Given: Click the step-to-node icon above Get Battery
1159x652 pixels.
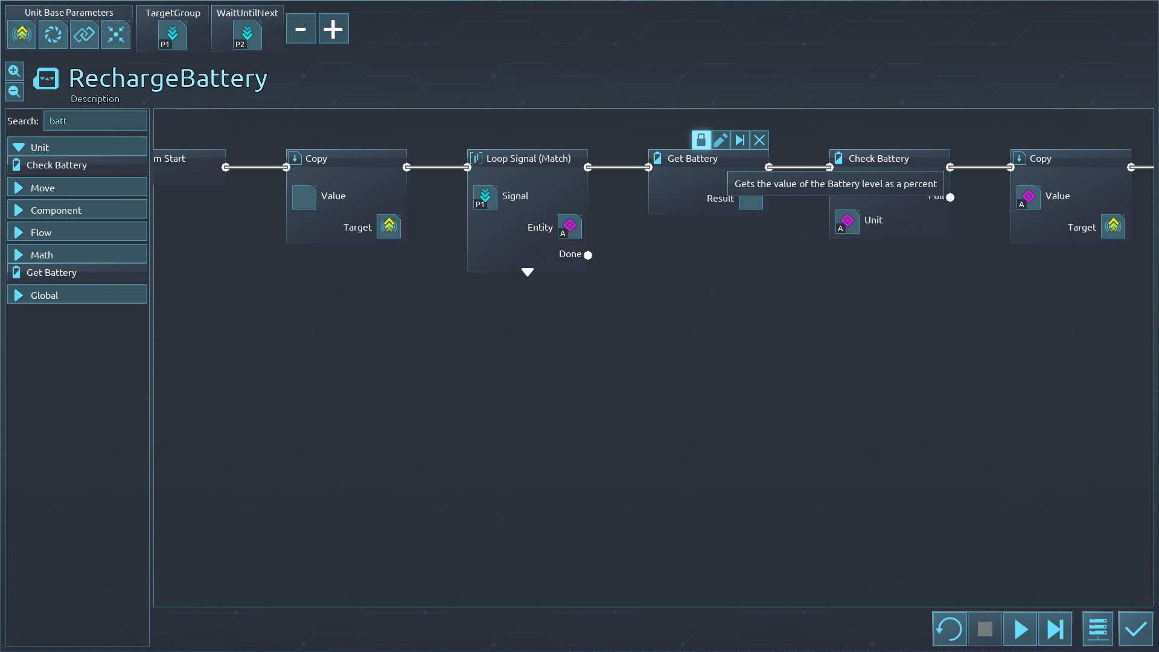Looking at the screenshot, I should [739, 141].
